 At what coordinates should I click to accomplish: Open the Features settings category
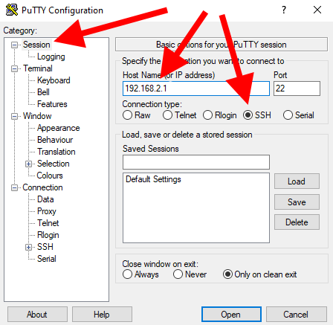click(52, 104)
